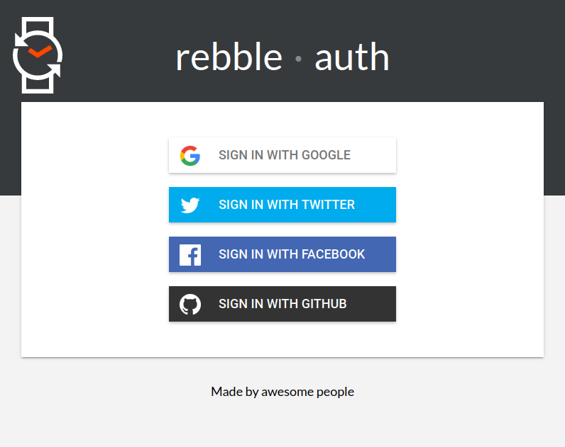565x447 pixels.
Task: Use Sign in with GitHub
Action: coord(282,304)
